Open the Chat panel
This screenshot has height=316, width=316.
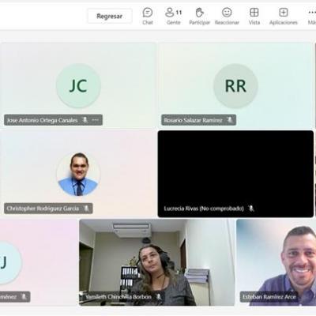point(148,17)
